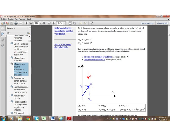Toggle the Bookmarks panel ribbon icon
The image size is (170, 136).
click(3, 34)
